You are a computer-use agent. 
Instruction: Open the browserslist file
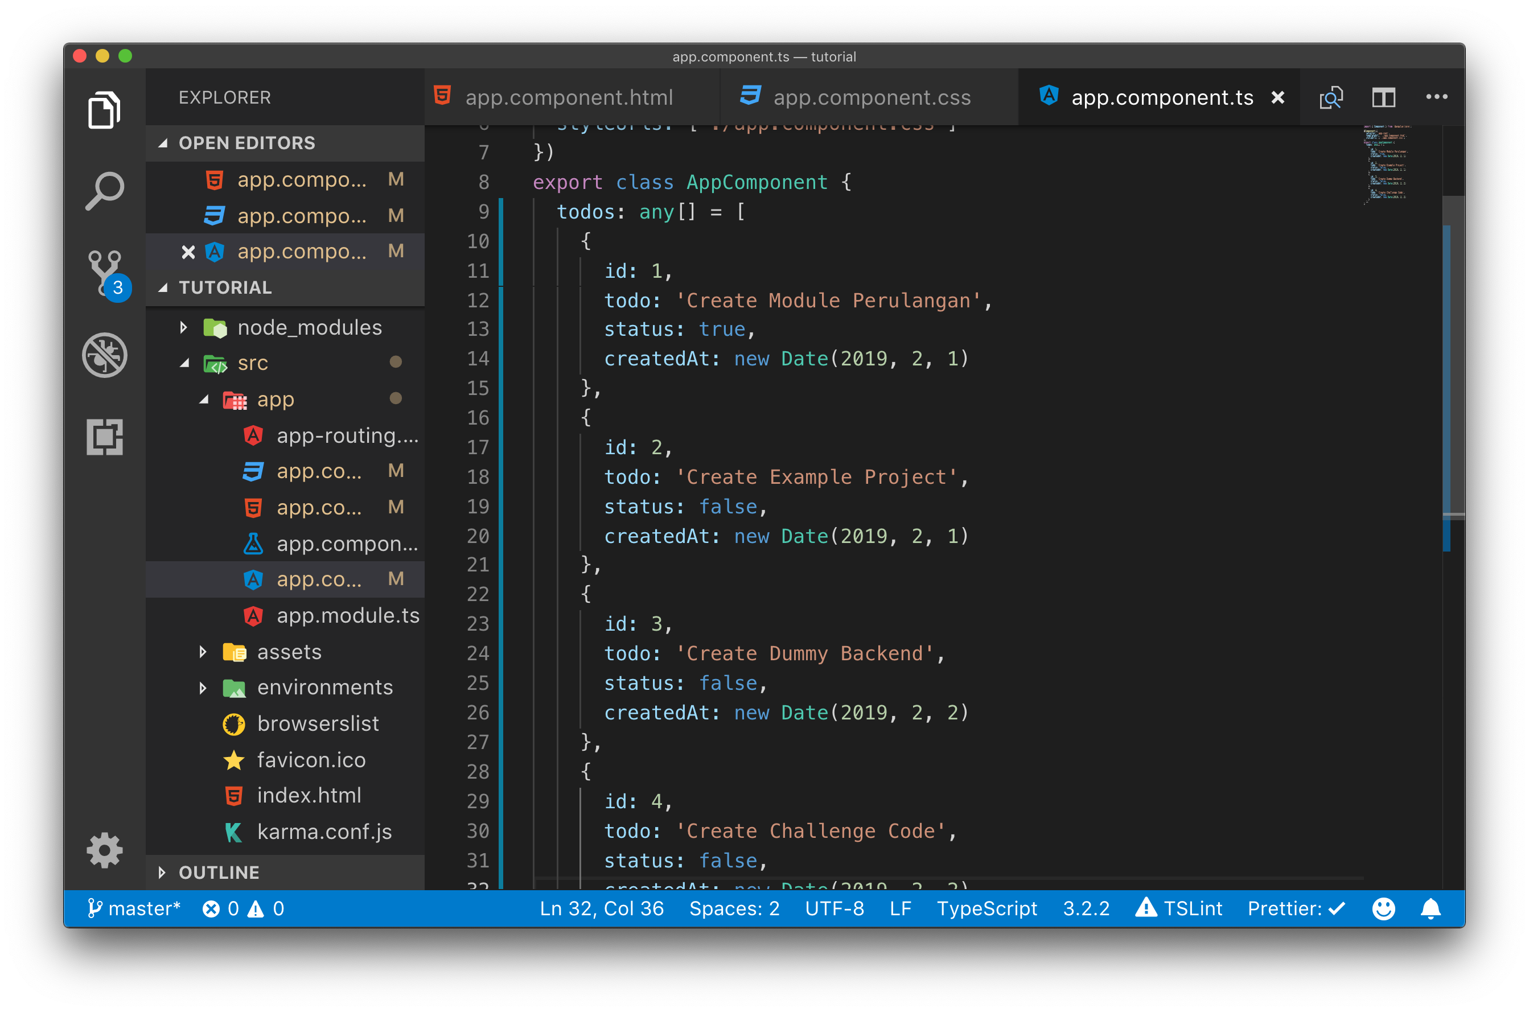pyautogui.click(x=285, y=723)
